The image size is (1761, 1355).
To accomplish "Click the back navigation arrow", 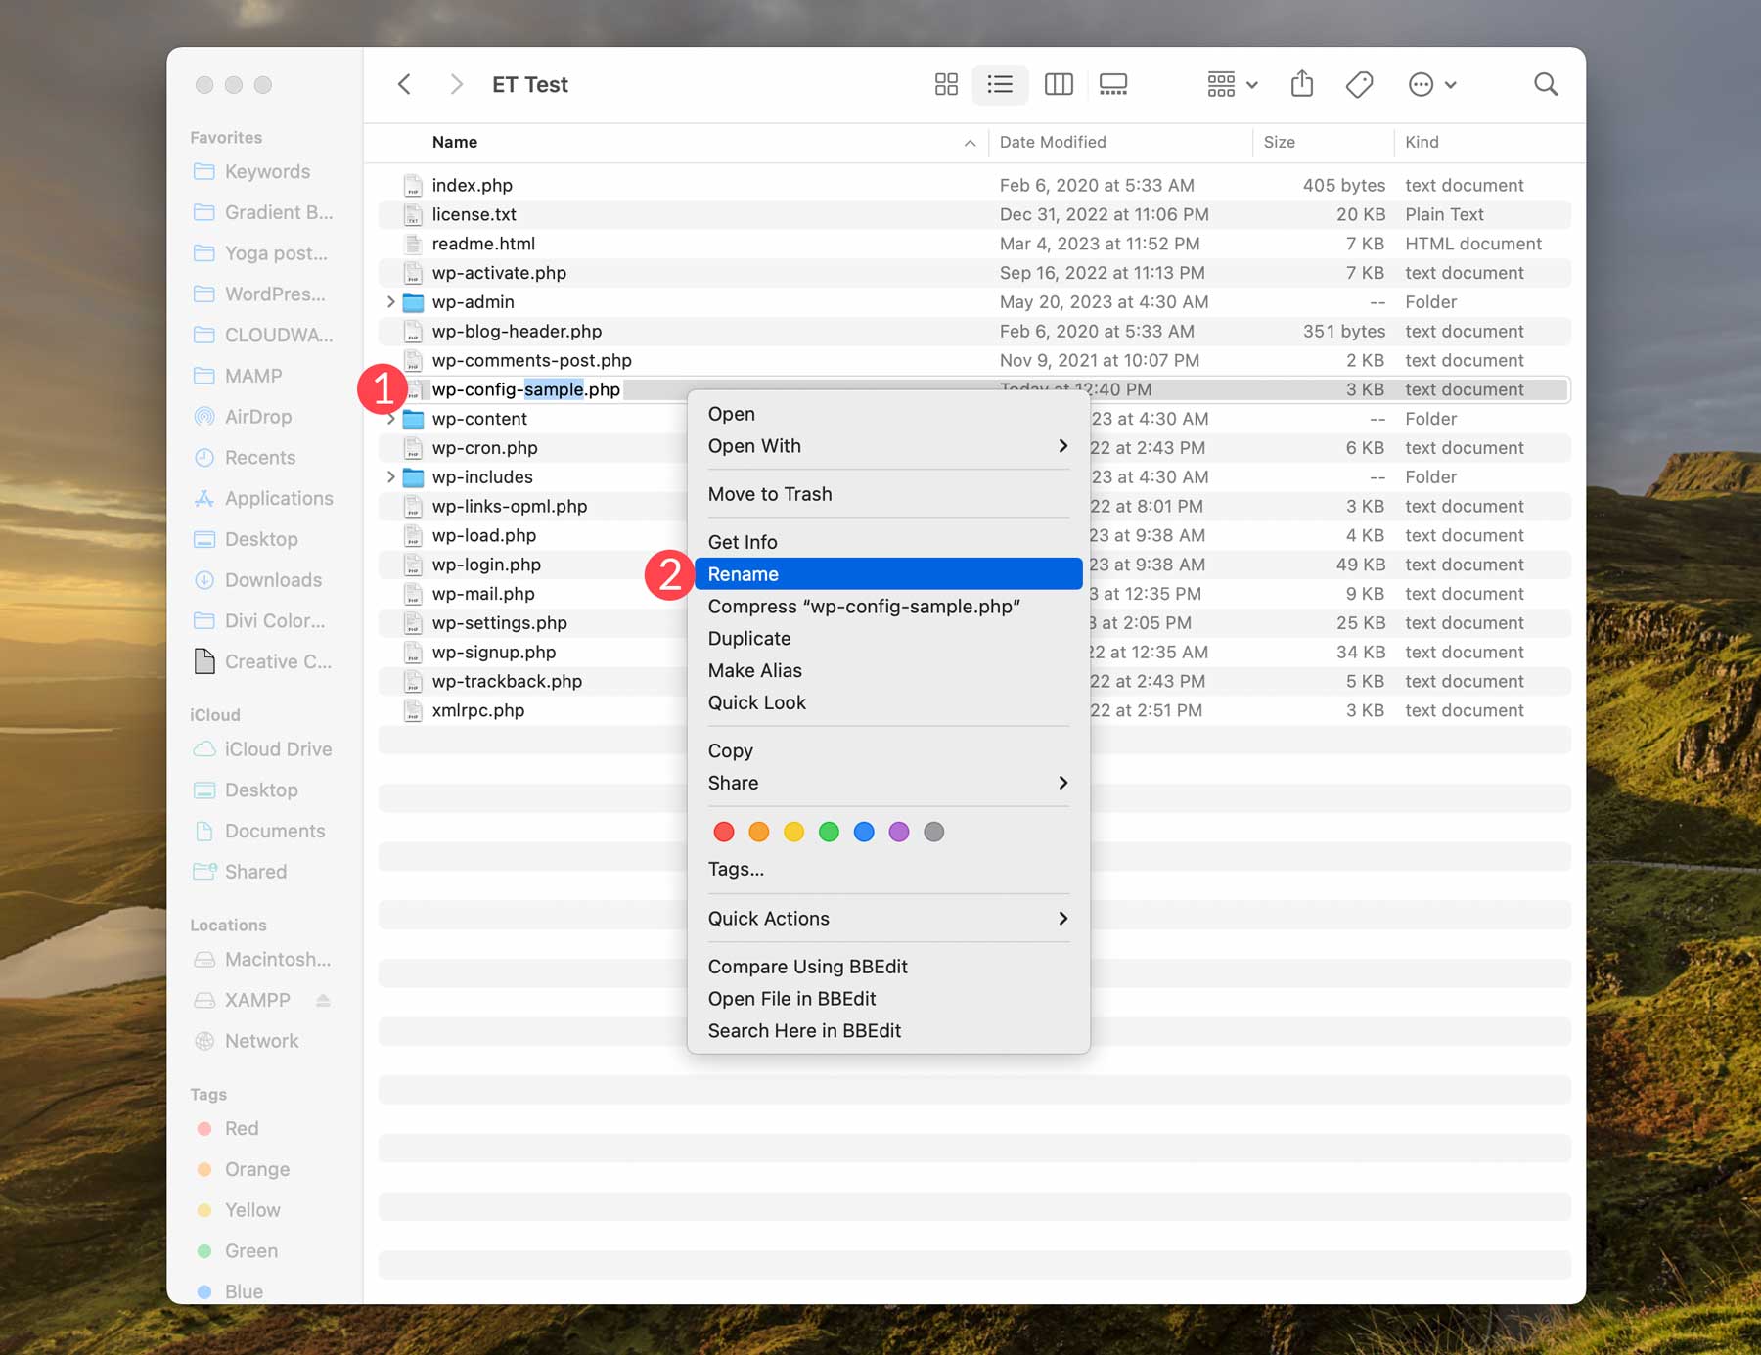I will 403,84.
